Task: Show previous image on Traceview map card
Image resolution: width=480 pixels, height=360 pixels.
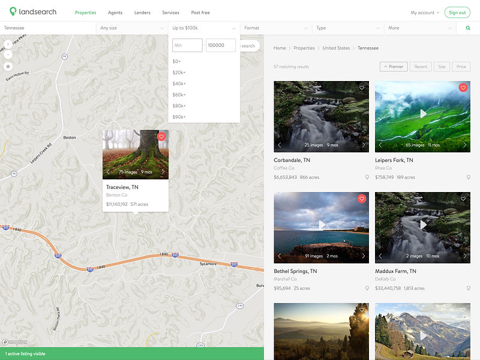Action: pyautogui.click(x=108, y=172)
